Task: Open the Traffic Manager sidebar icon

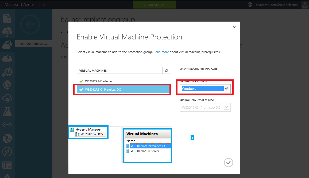Action: (7, 138)
